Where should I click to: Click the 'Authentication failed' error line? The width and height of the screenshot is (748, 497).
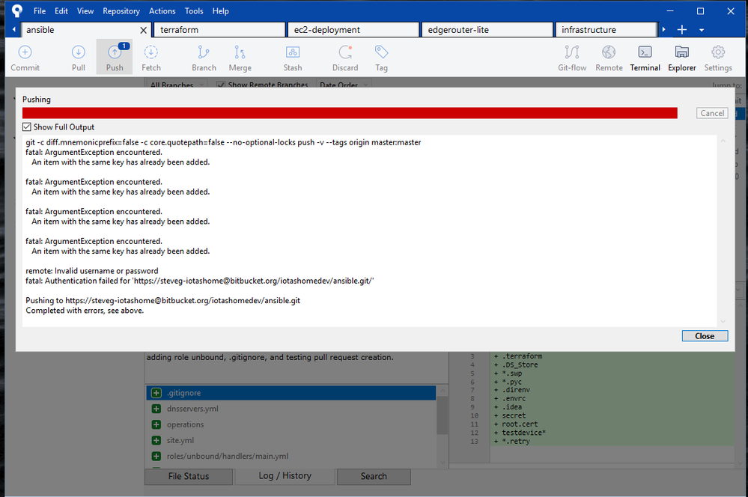199,281
